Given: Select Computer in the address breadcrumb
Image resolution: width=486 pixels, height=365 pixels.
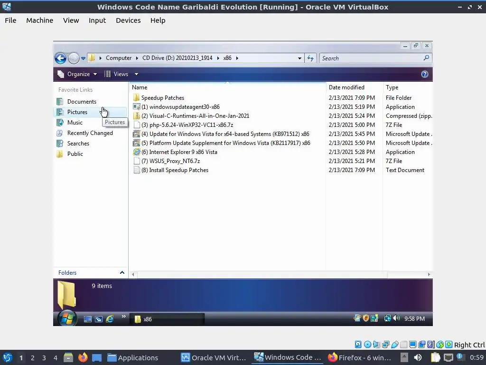Looking at the screenshot, I should [119, 58].
